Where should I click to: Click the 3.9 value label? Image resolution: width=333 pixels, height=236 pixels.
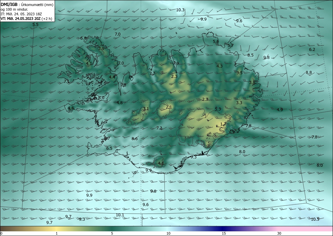[101, 48]
